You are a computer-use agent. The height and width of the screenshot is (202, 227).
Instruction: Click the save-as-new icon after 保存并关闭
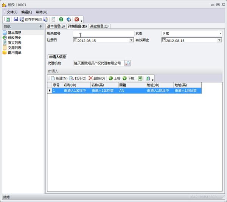tap(46, 19)
